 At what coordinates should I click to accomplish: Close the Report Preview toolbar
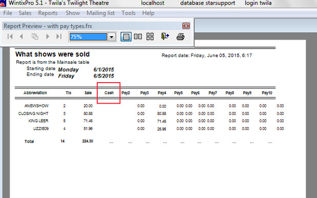pos(186,26)
